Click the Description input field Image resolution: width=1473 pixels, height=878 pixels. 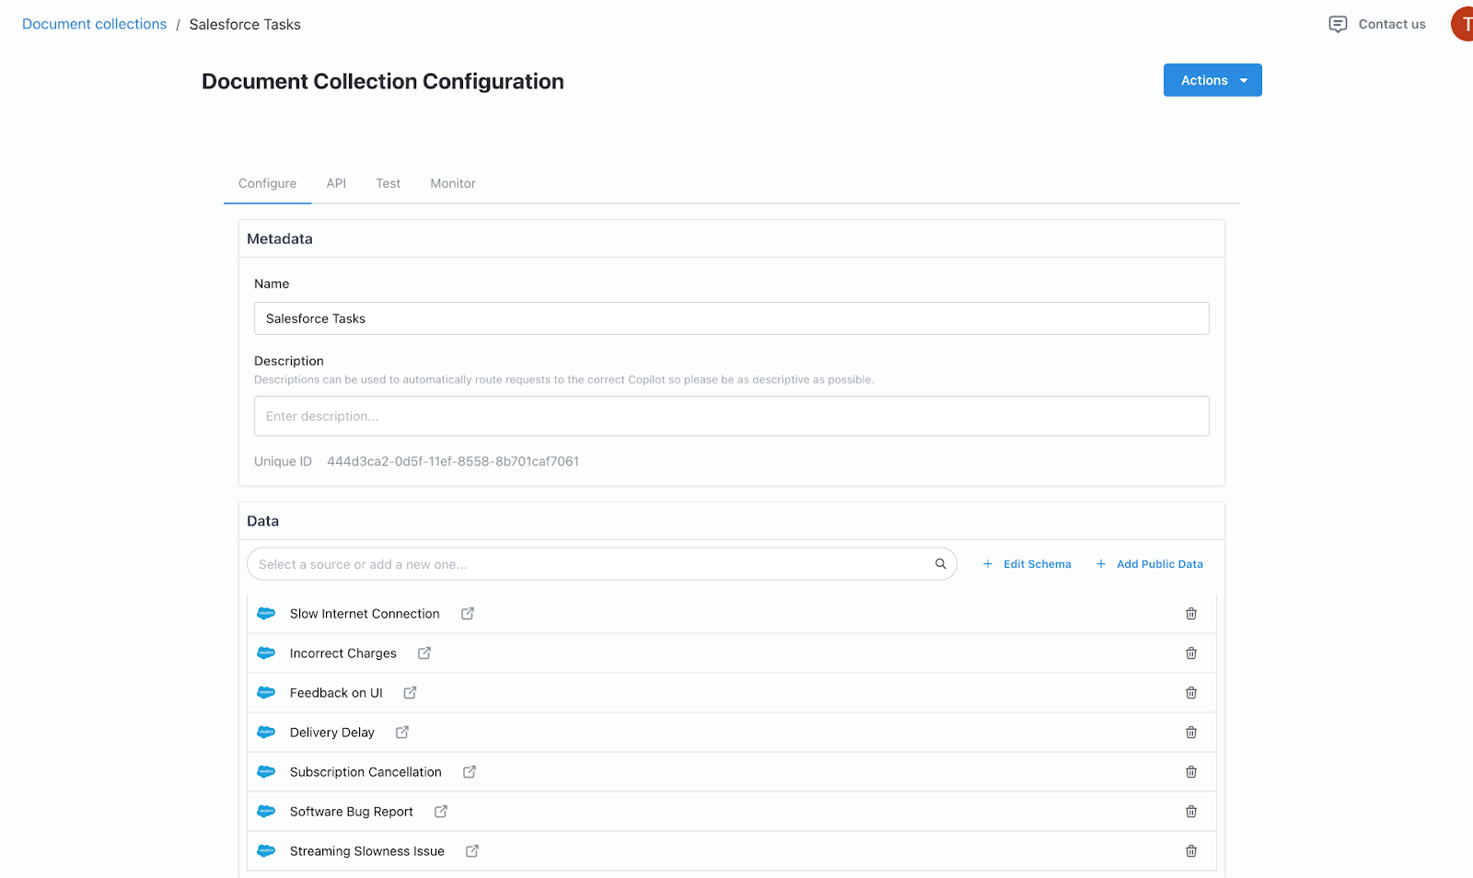coord(731,416)
